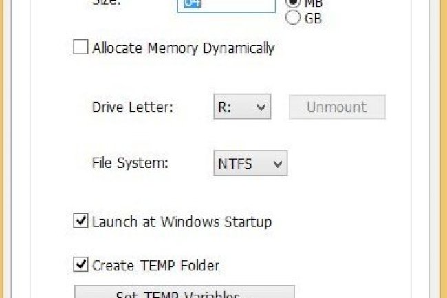Open the Drive Letter dropdown showing R:

(x=241, y=107)
